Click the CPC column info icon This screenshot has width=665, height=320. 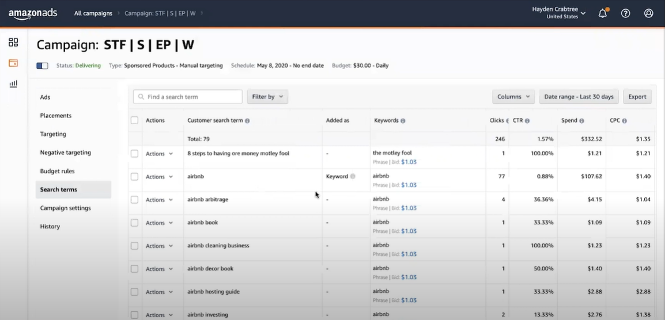(x=624, y=121)
